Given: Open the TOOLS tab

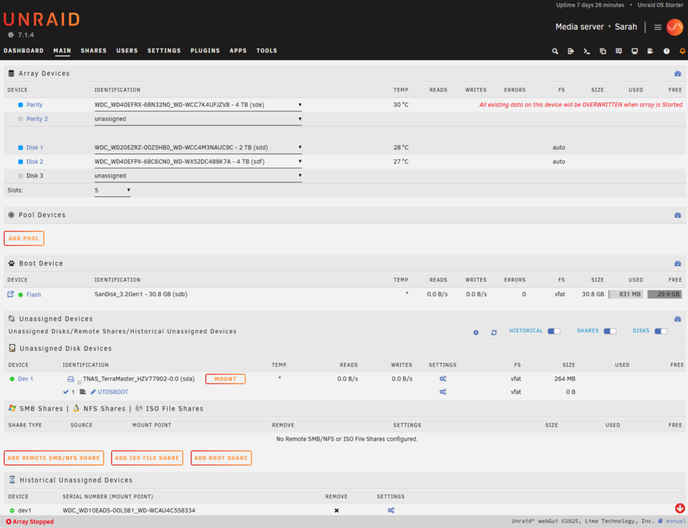Looking at the screenshot, I should [267, 51].
